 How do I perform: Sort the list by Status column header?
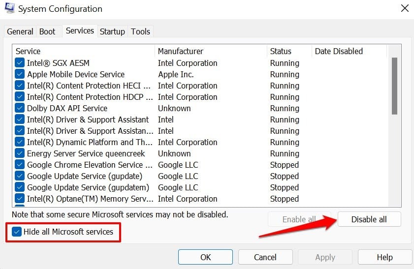[281, 51]
